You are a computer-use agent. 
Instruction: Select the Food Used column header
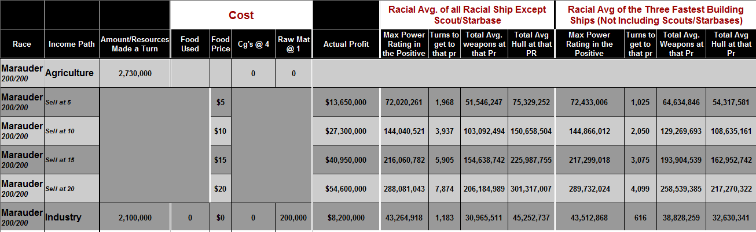pyautogui.click(x=190, y=44)
